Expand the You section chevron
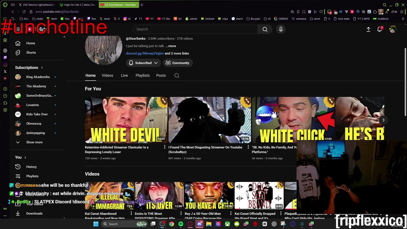The width and height of the screenshot is (407, 229). [x=25, y=157]
